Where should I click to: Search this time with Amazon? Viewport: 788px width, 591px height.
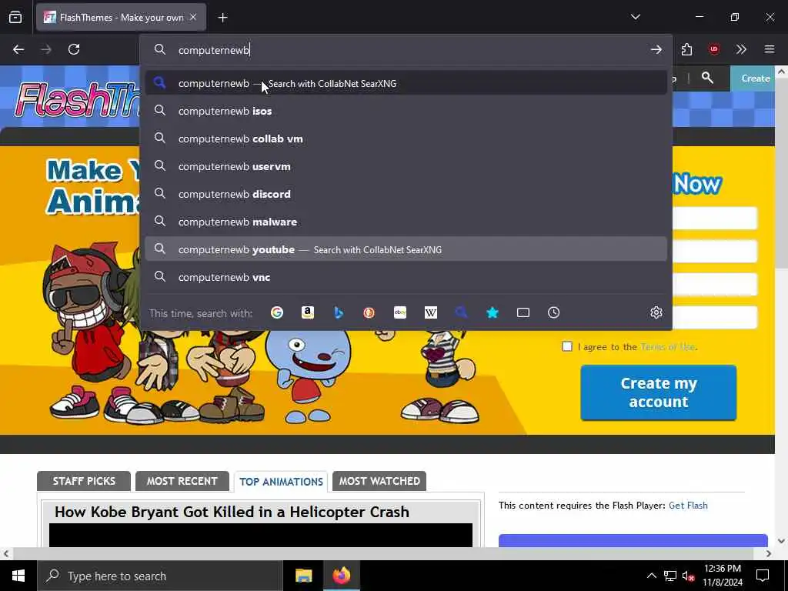point(308,312)
